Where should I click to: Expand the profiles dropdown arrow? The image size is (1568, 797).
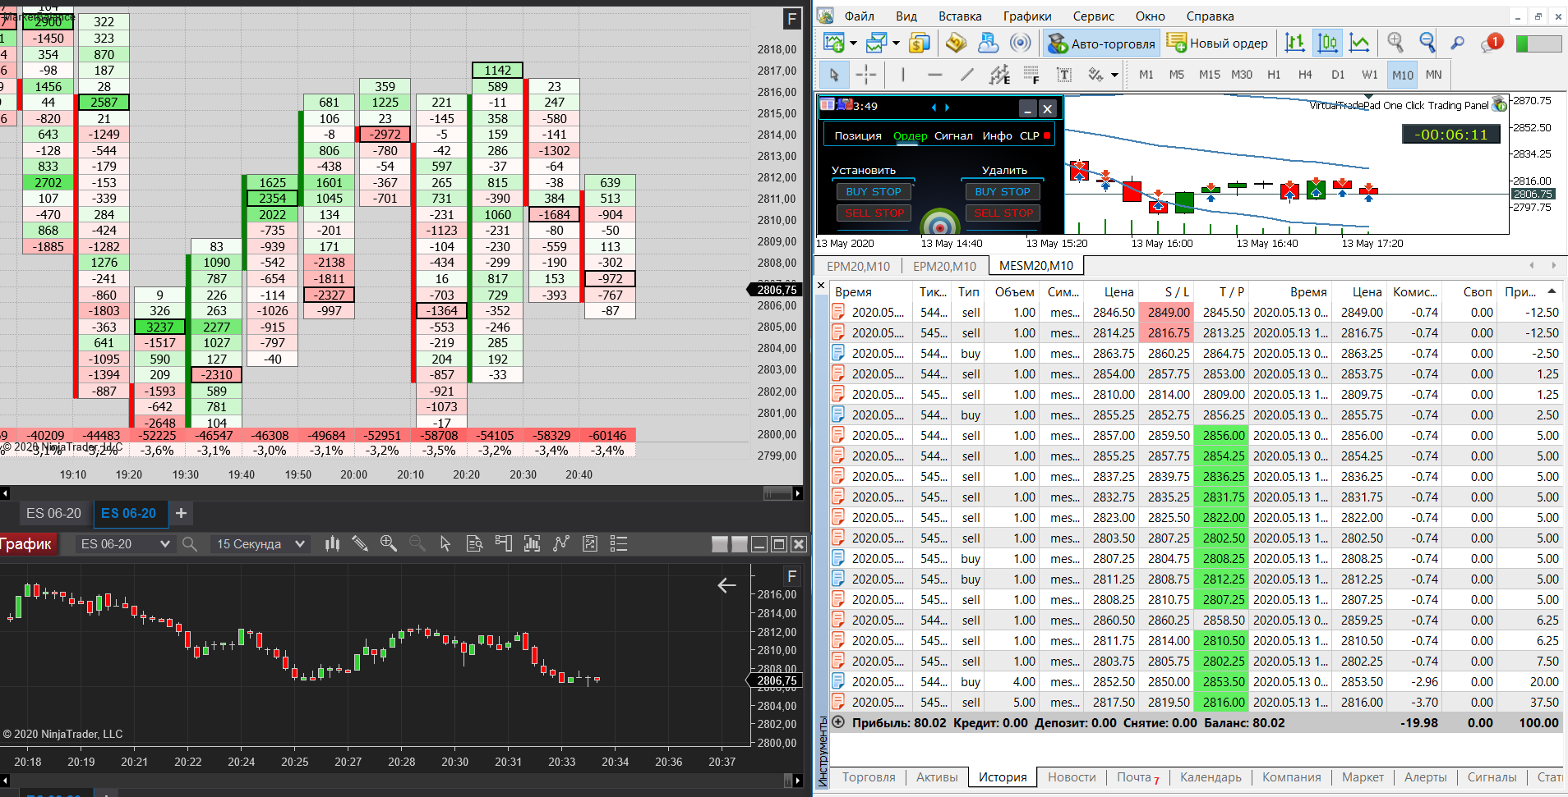[x=896, y=43]
